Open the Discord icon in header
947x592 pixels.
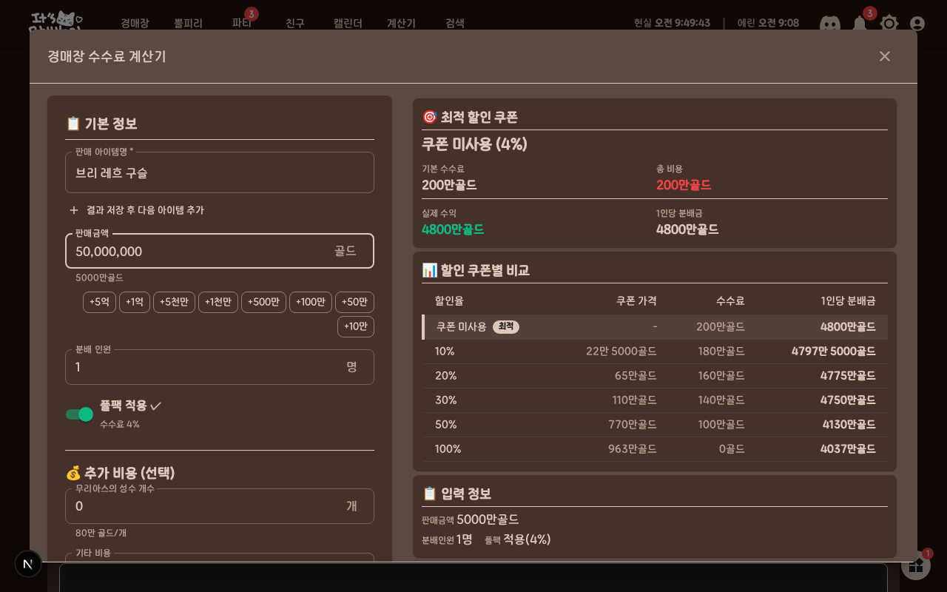coord(830,24)
